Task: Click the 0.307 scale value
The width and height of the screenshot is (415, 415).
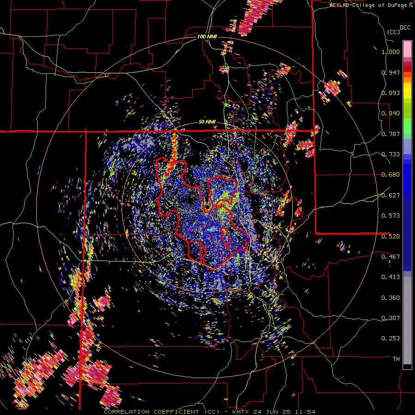Action: point(391,318)
